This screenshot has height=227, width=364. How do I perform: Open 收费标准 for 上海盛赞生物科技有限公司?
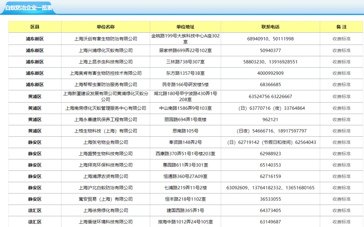tap(341, 154)
